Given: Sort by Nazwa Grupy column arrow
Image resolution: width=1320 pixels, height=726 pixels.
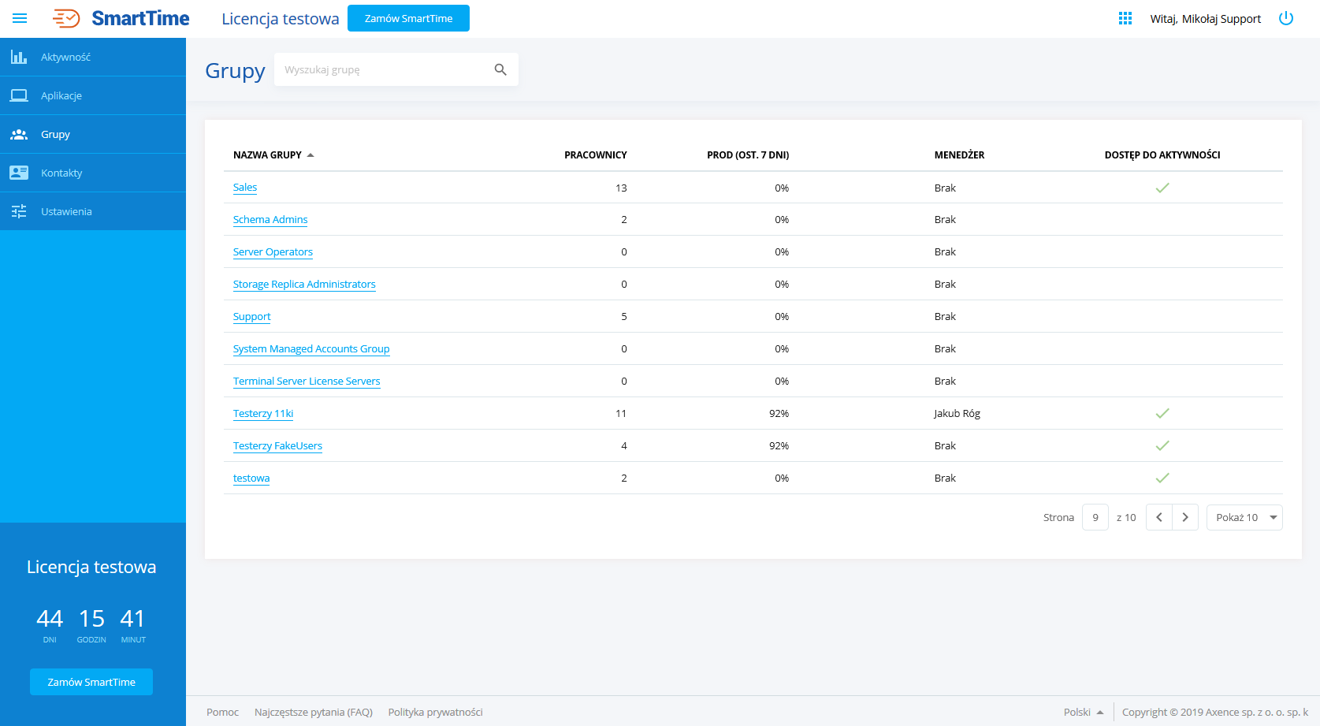Looking at the screenshot, I should (310, 155).
